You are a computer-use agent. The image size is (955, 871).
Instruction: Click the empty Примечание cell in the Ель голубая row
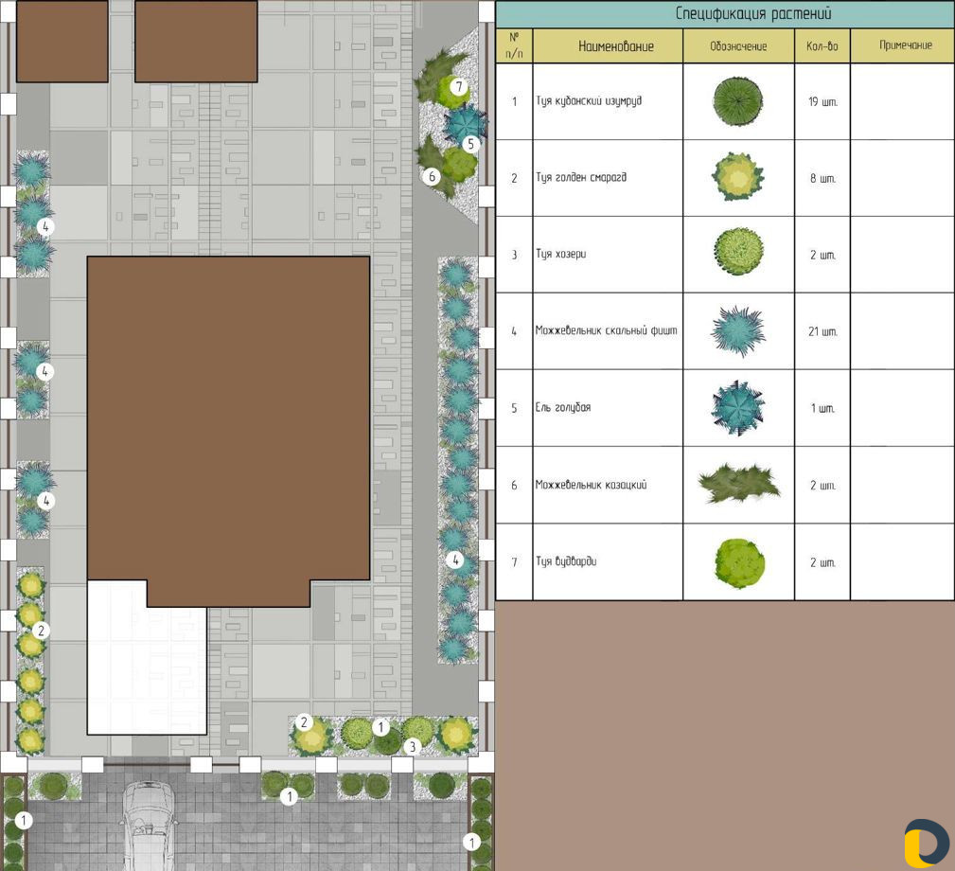click(x=902, y=408)
